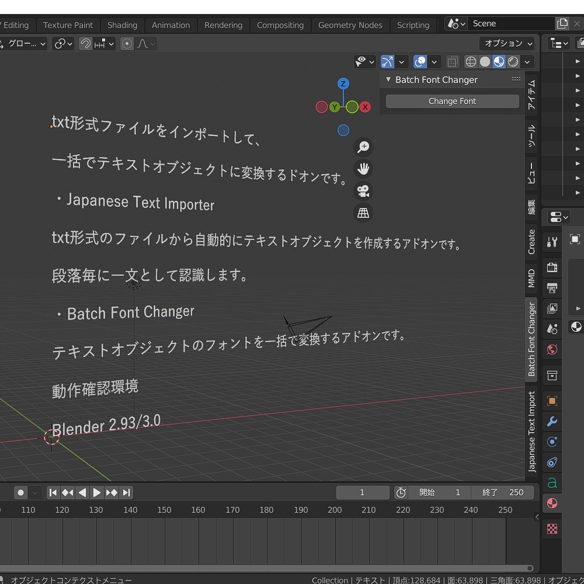Click the current frame number field

[362, 492]
